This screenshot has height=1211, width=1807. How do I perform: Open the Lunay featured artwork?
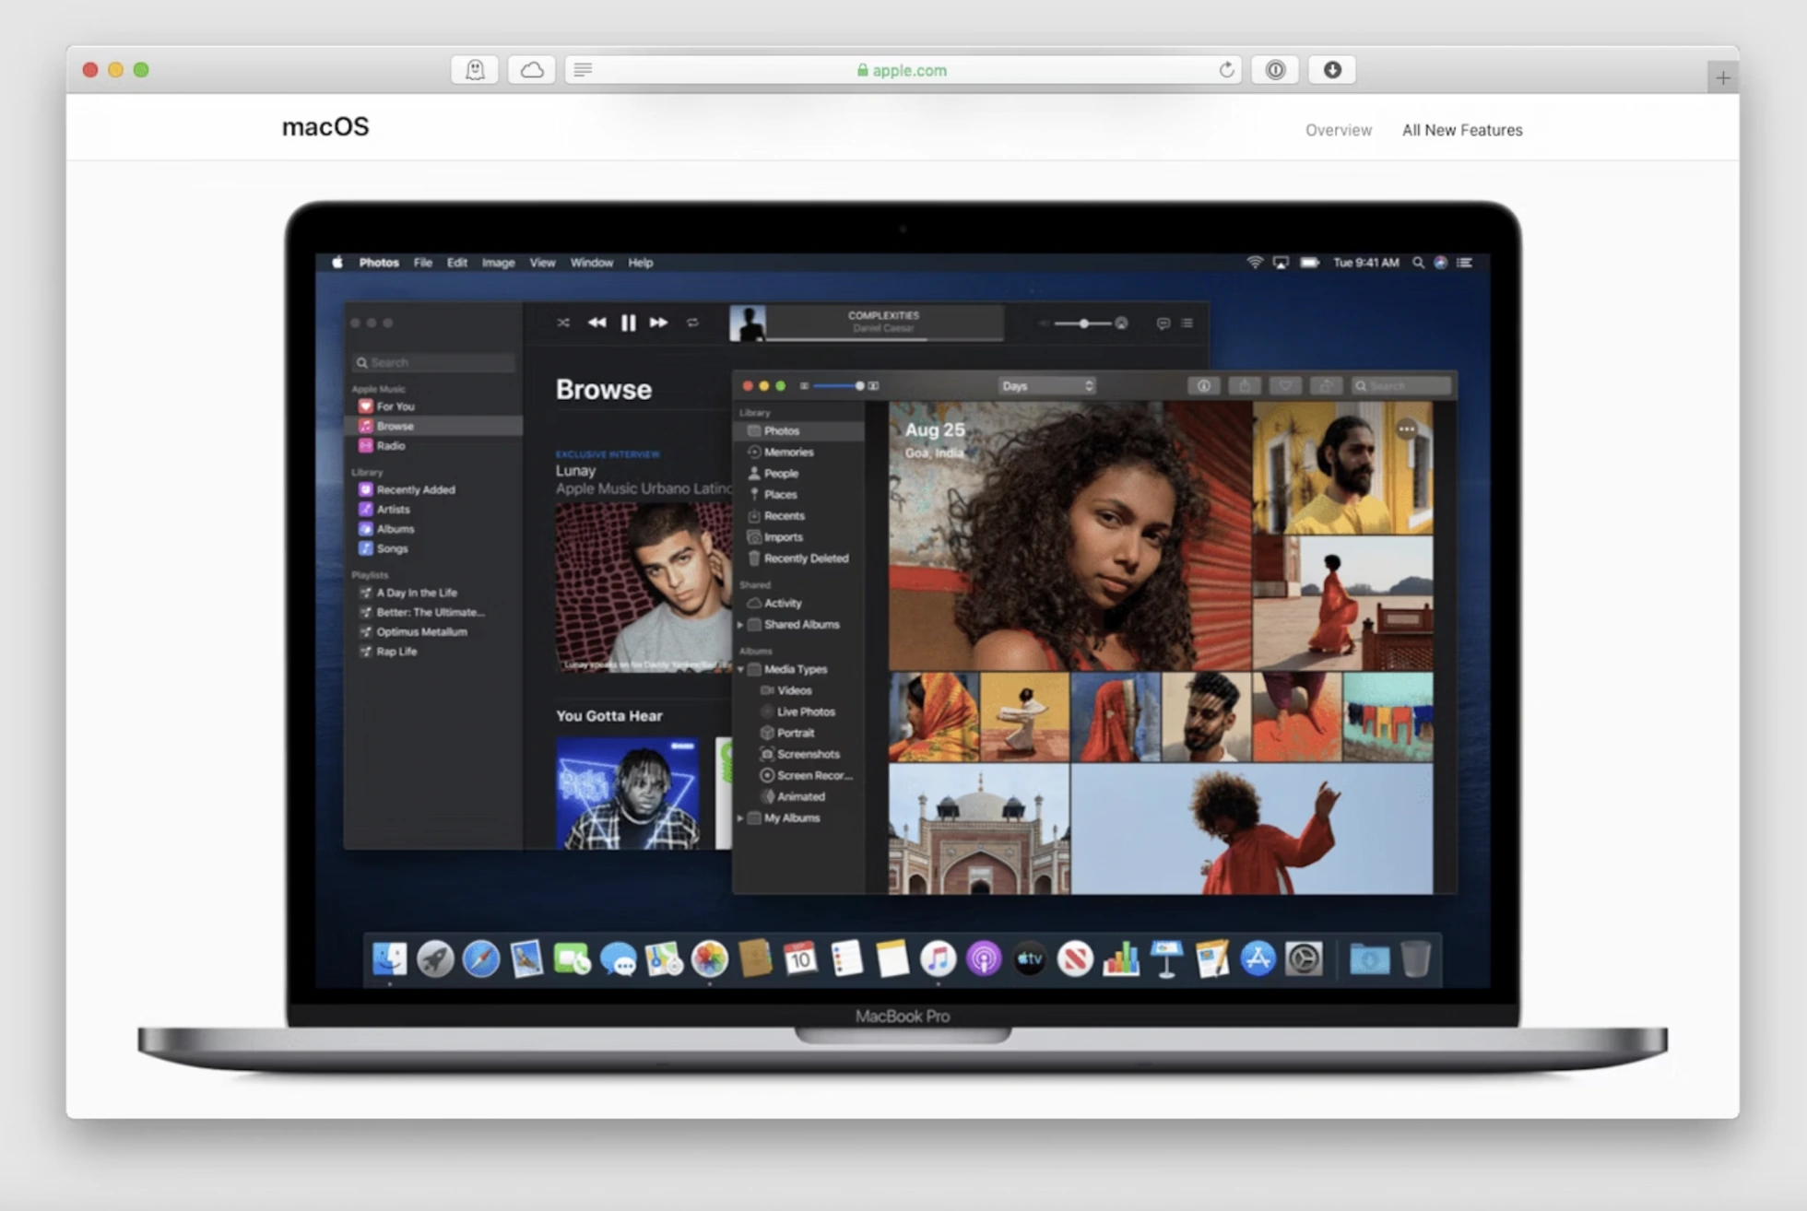pyautogui.click(x=644, y=587)
